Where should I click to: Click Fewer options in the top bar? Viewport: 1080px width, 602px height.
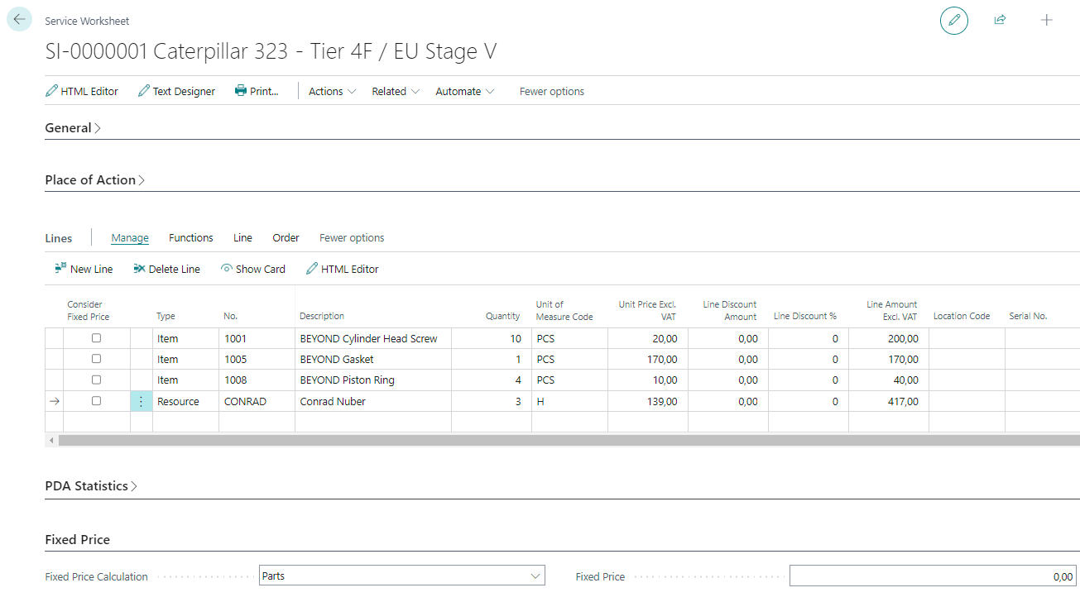tap(551, 92)
